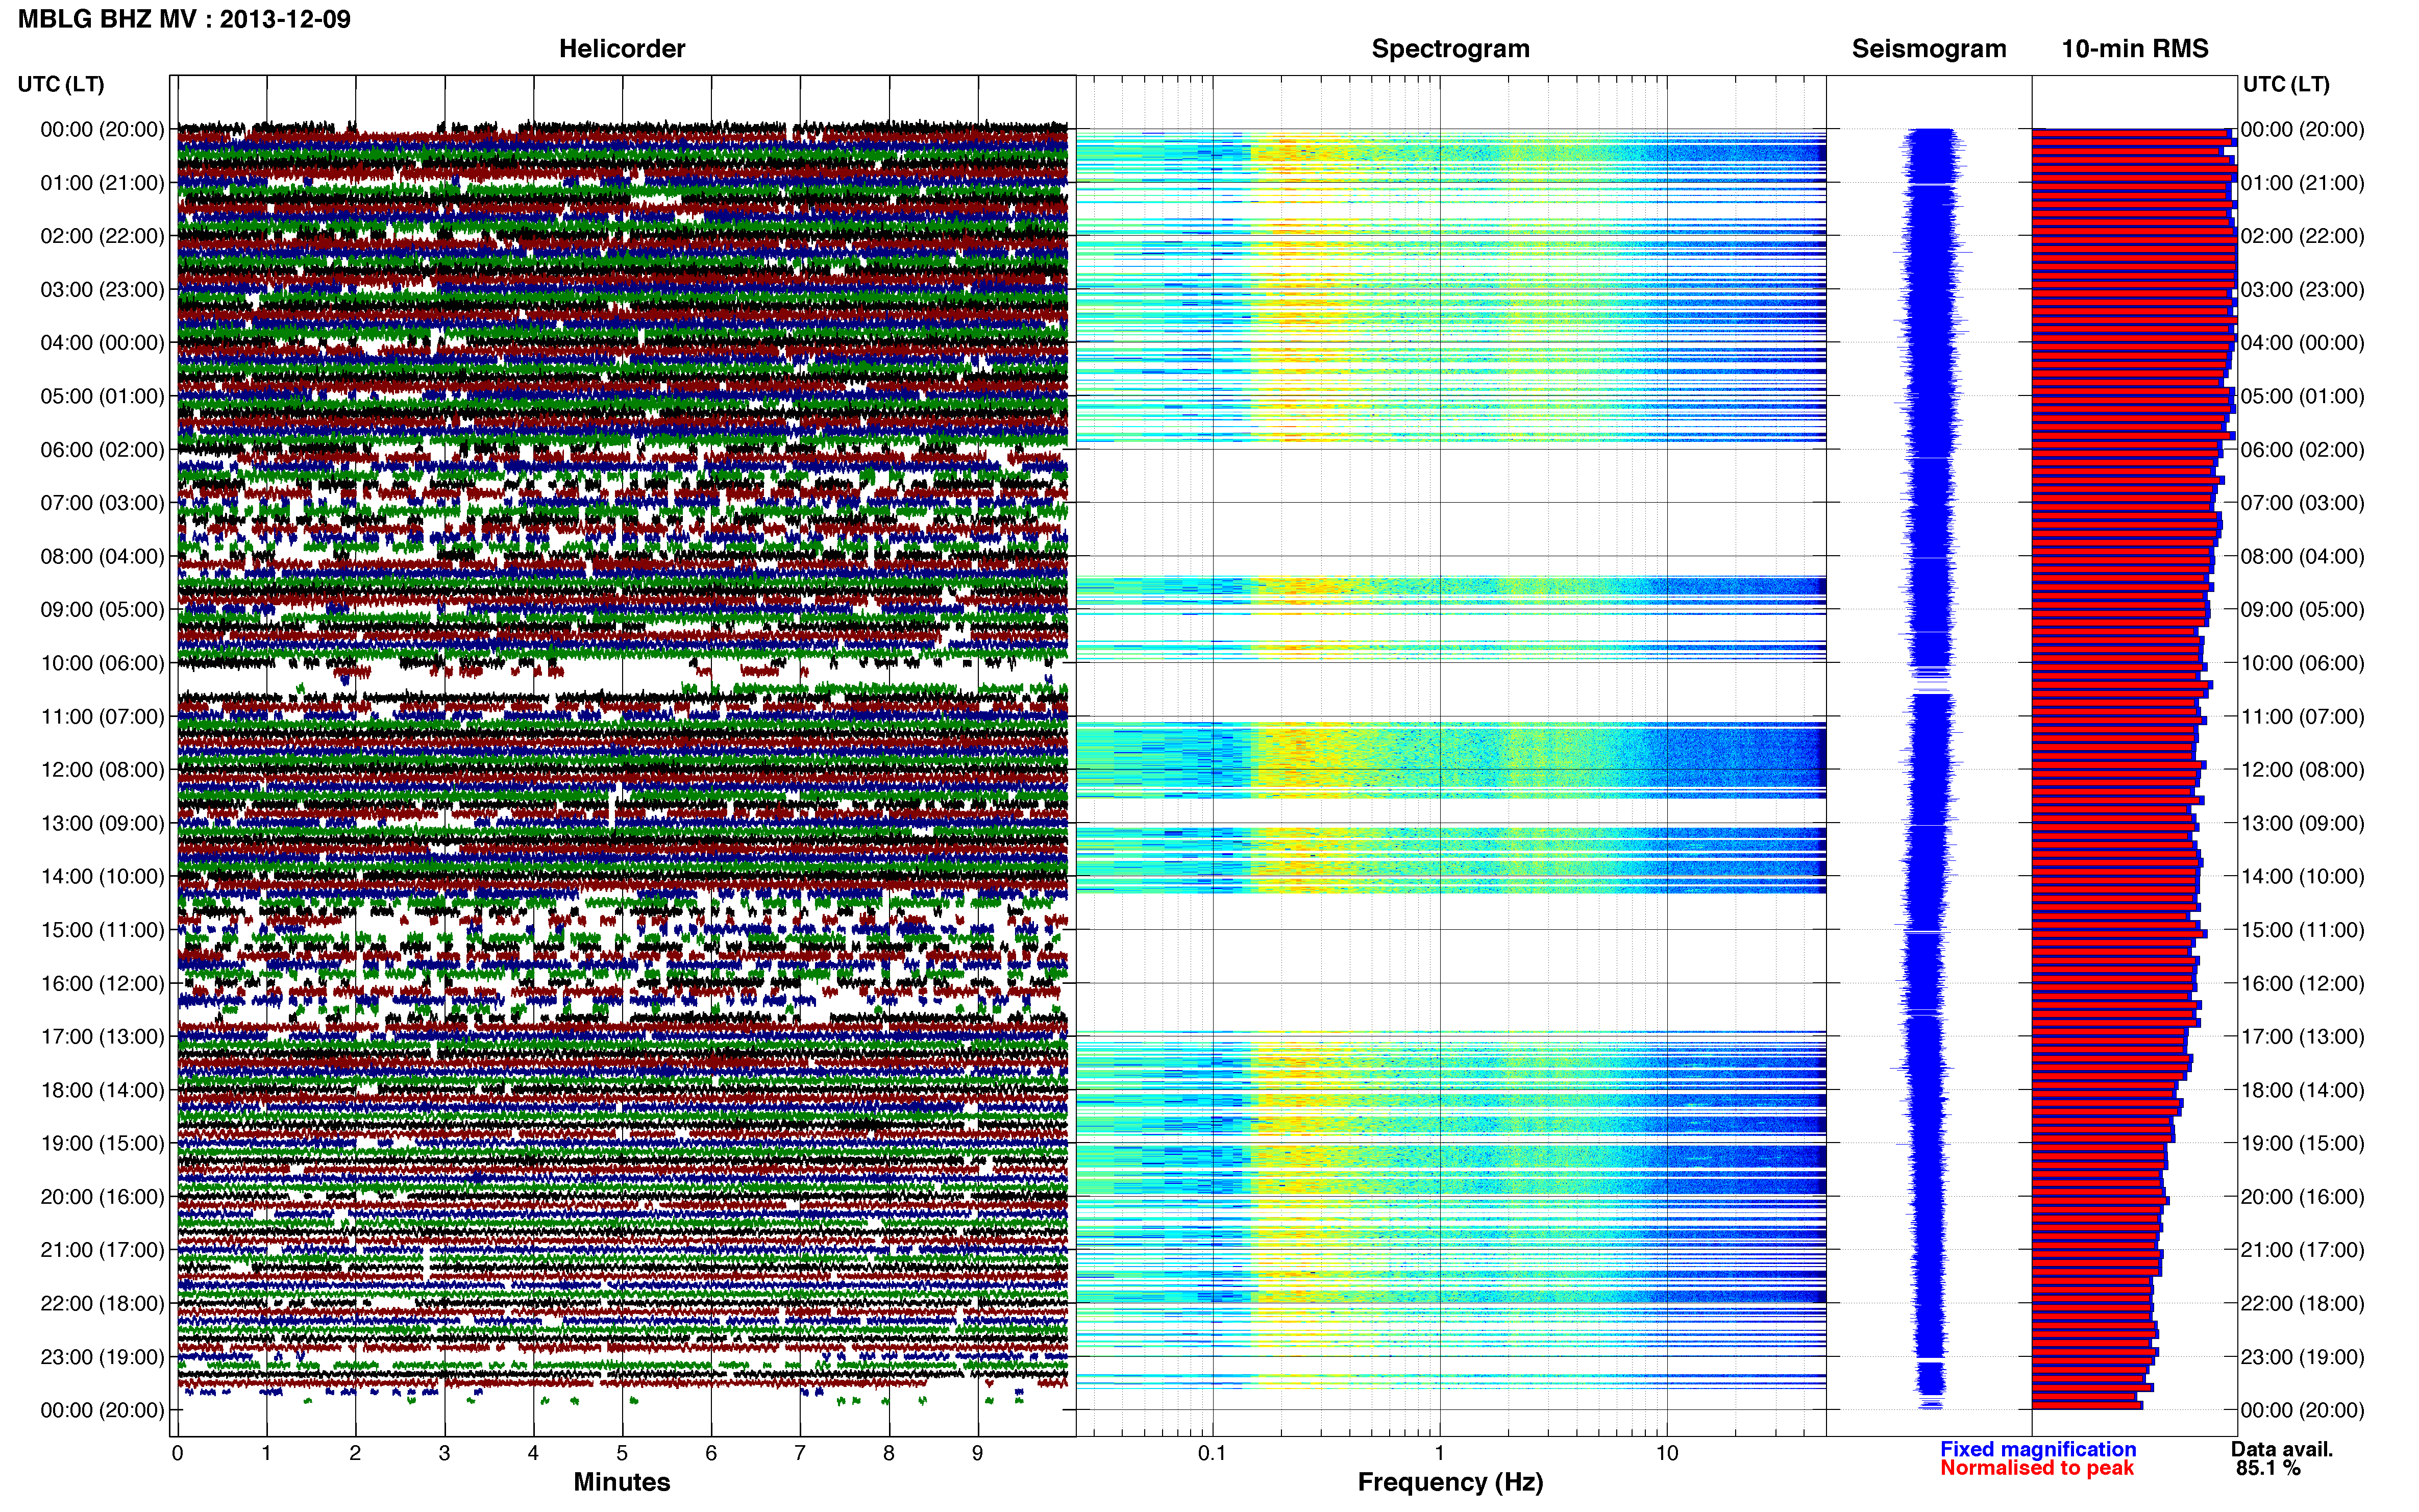Screen dimensions: 2419x1512
Task: Click right time label '06:00 (02:00)'
Action: click(2303, 450)
